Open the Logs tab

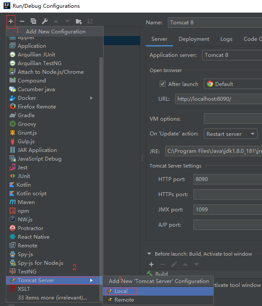click(x=226, y=39)
